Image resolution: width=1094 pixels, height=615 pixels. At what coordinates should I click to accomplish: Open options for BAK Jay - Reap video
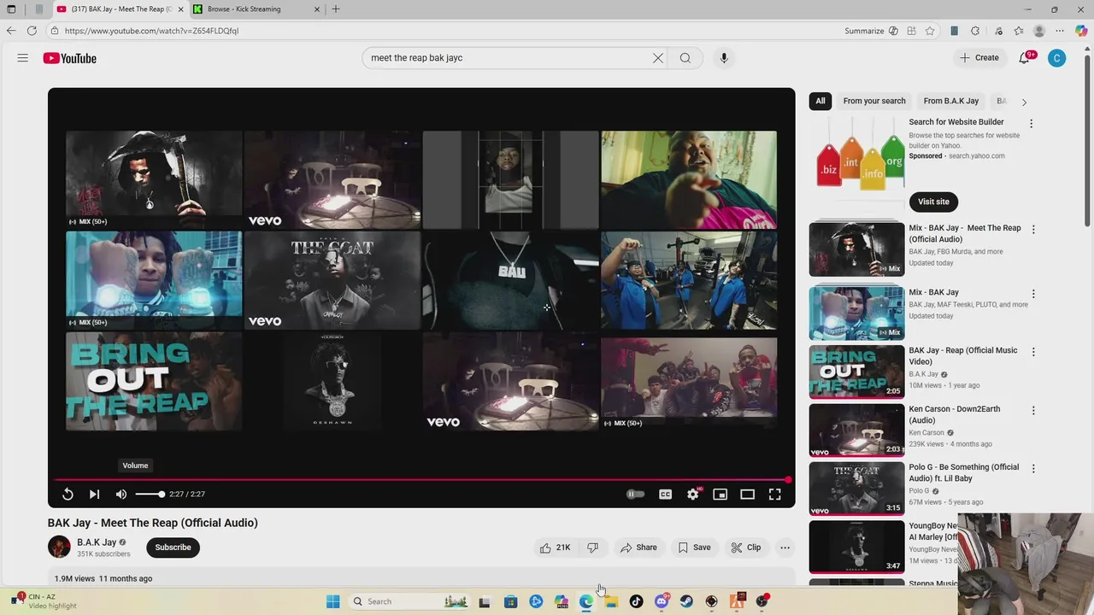tap(1033, 351)
